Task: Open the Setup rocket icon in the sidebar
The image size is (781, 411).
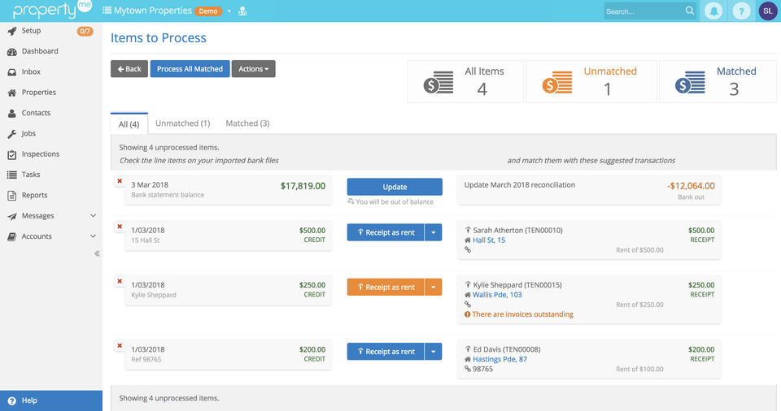Action: pos(12,31)
